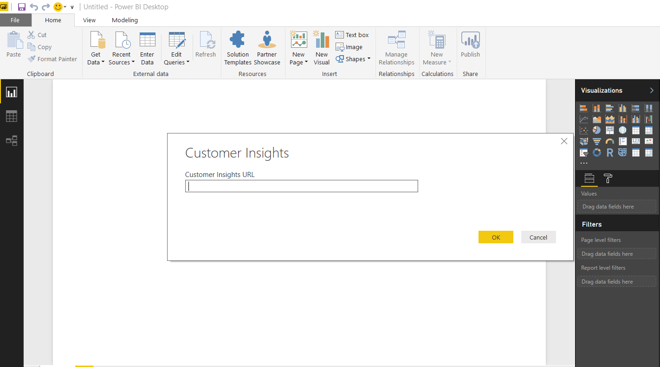Image resolution: width=660 pixels, height=367 pixels.
Task: Select the Pie chart visualization
Action: pyautogui.click(x=596, y=130)
